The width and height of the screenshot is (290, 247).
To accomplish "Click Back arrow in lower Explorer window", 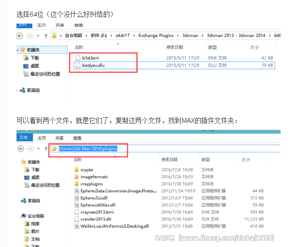I will click(x=21, y=149).
